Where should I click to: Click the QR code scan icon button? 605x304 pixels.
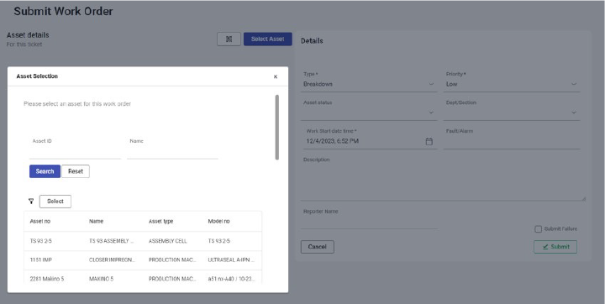[229, 39]
